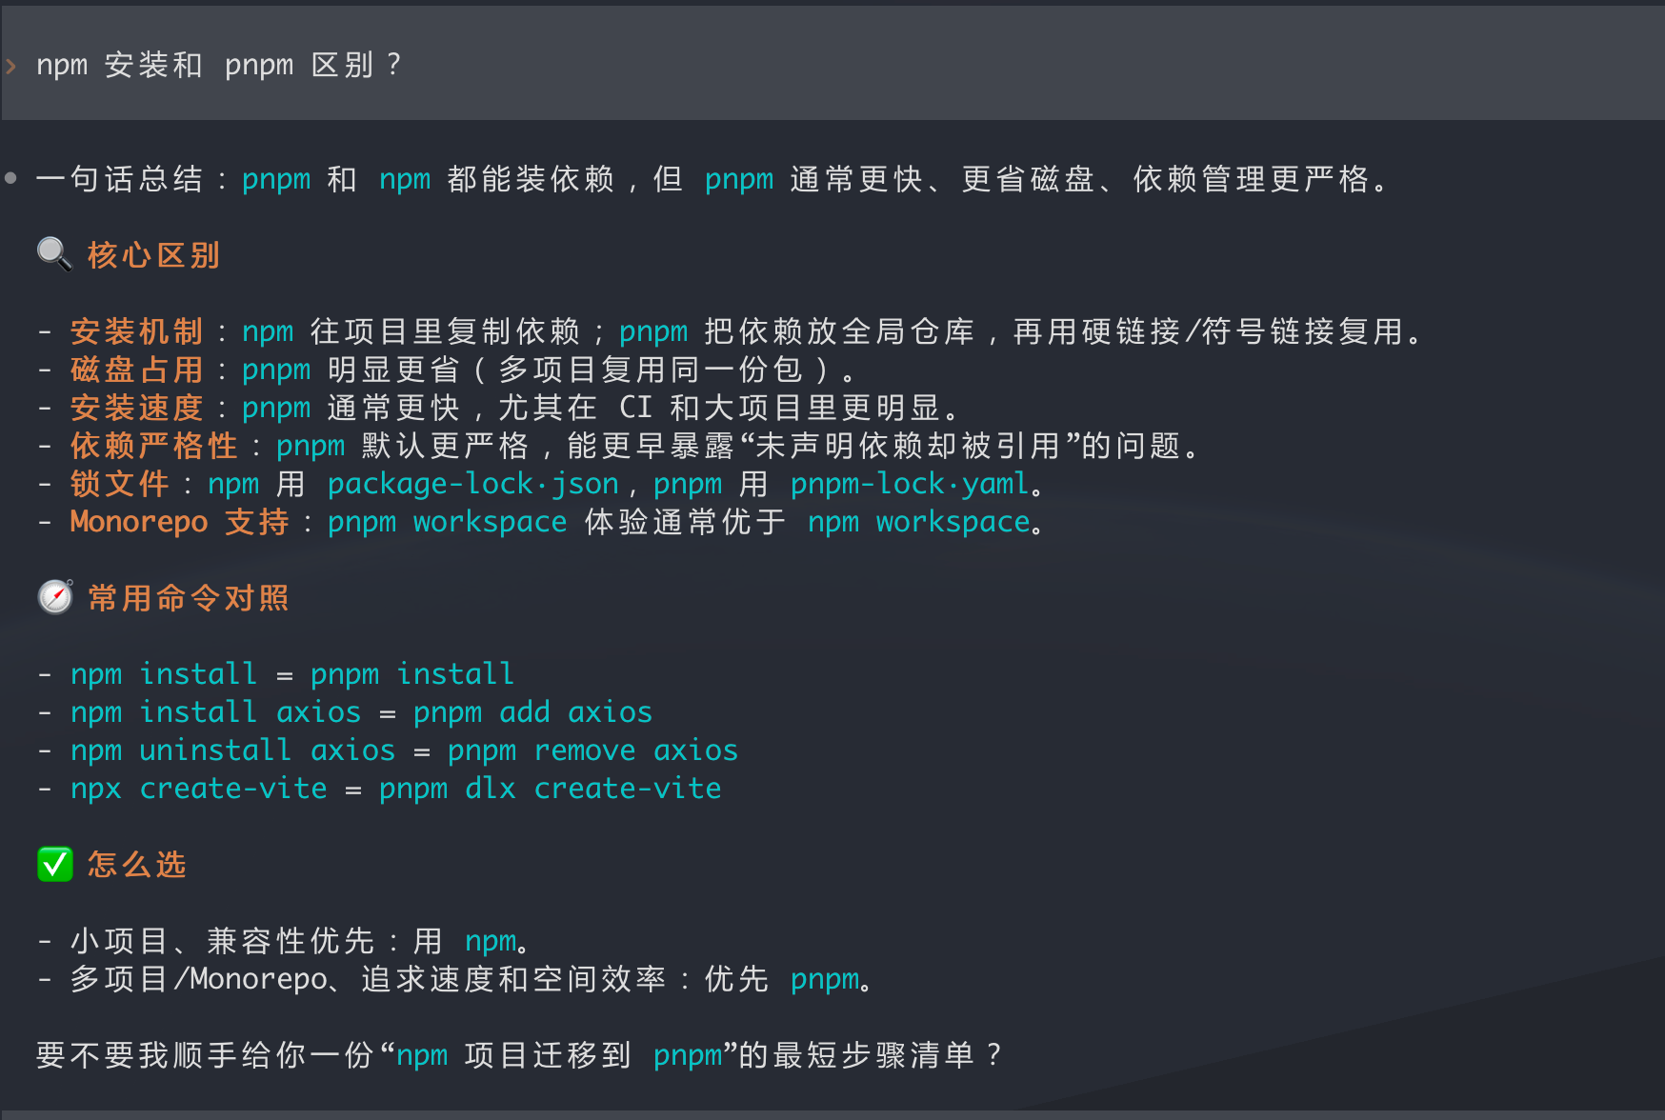Click the 'pnpm remove axios' command

[592, 750]
